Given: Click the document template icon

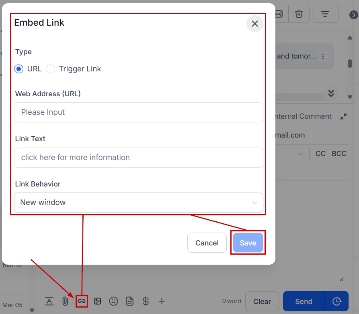Looking at the screenshot, I should [129, 301].
